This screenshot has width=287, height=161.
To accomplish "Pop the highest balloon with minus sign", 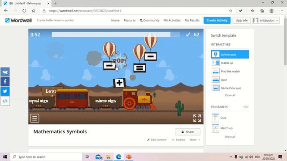I will tap(151, 41).
